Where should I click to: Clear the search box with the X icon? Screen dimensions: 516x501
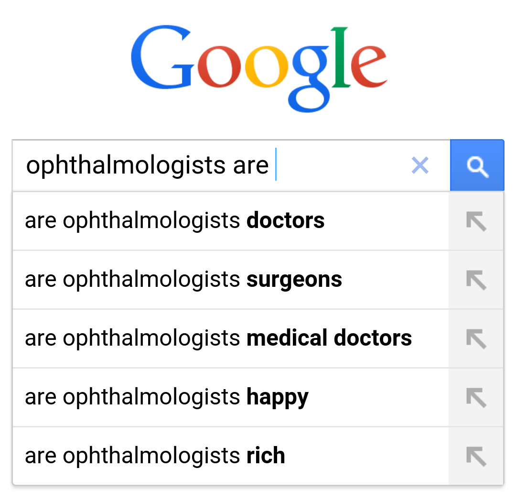pyautogui.click(x=420, y=165)
